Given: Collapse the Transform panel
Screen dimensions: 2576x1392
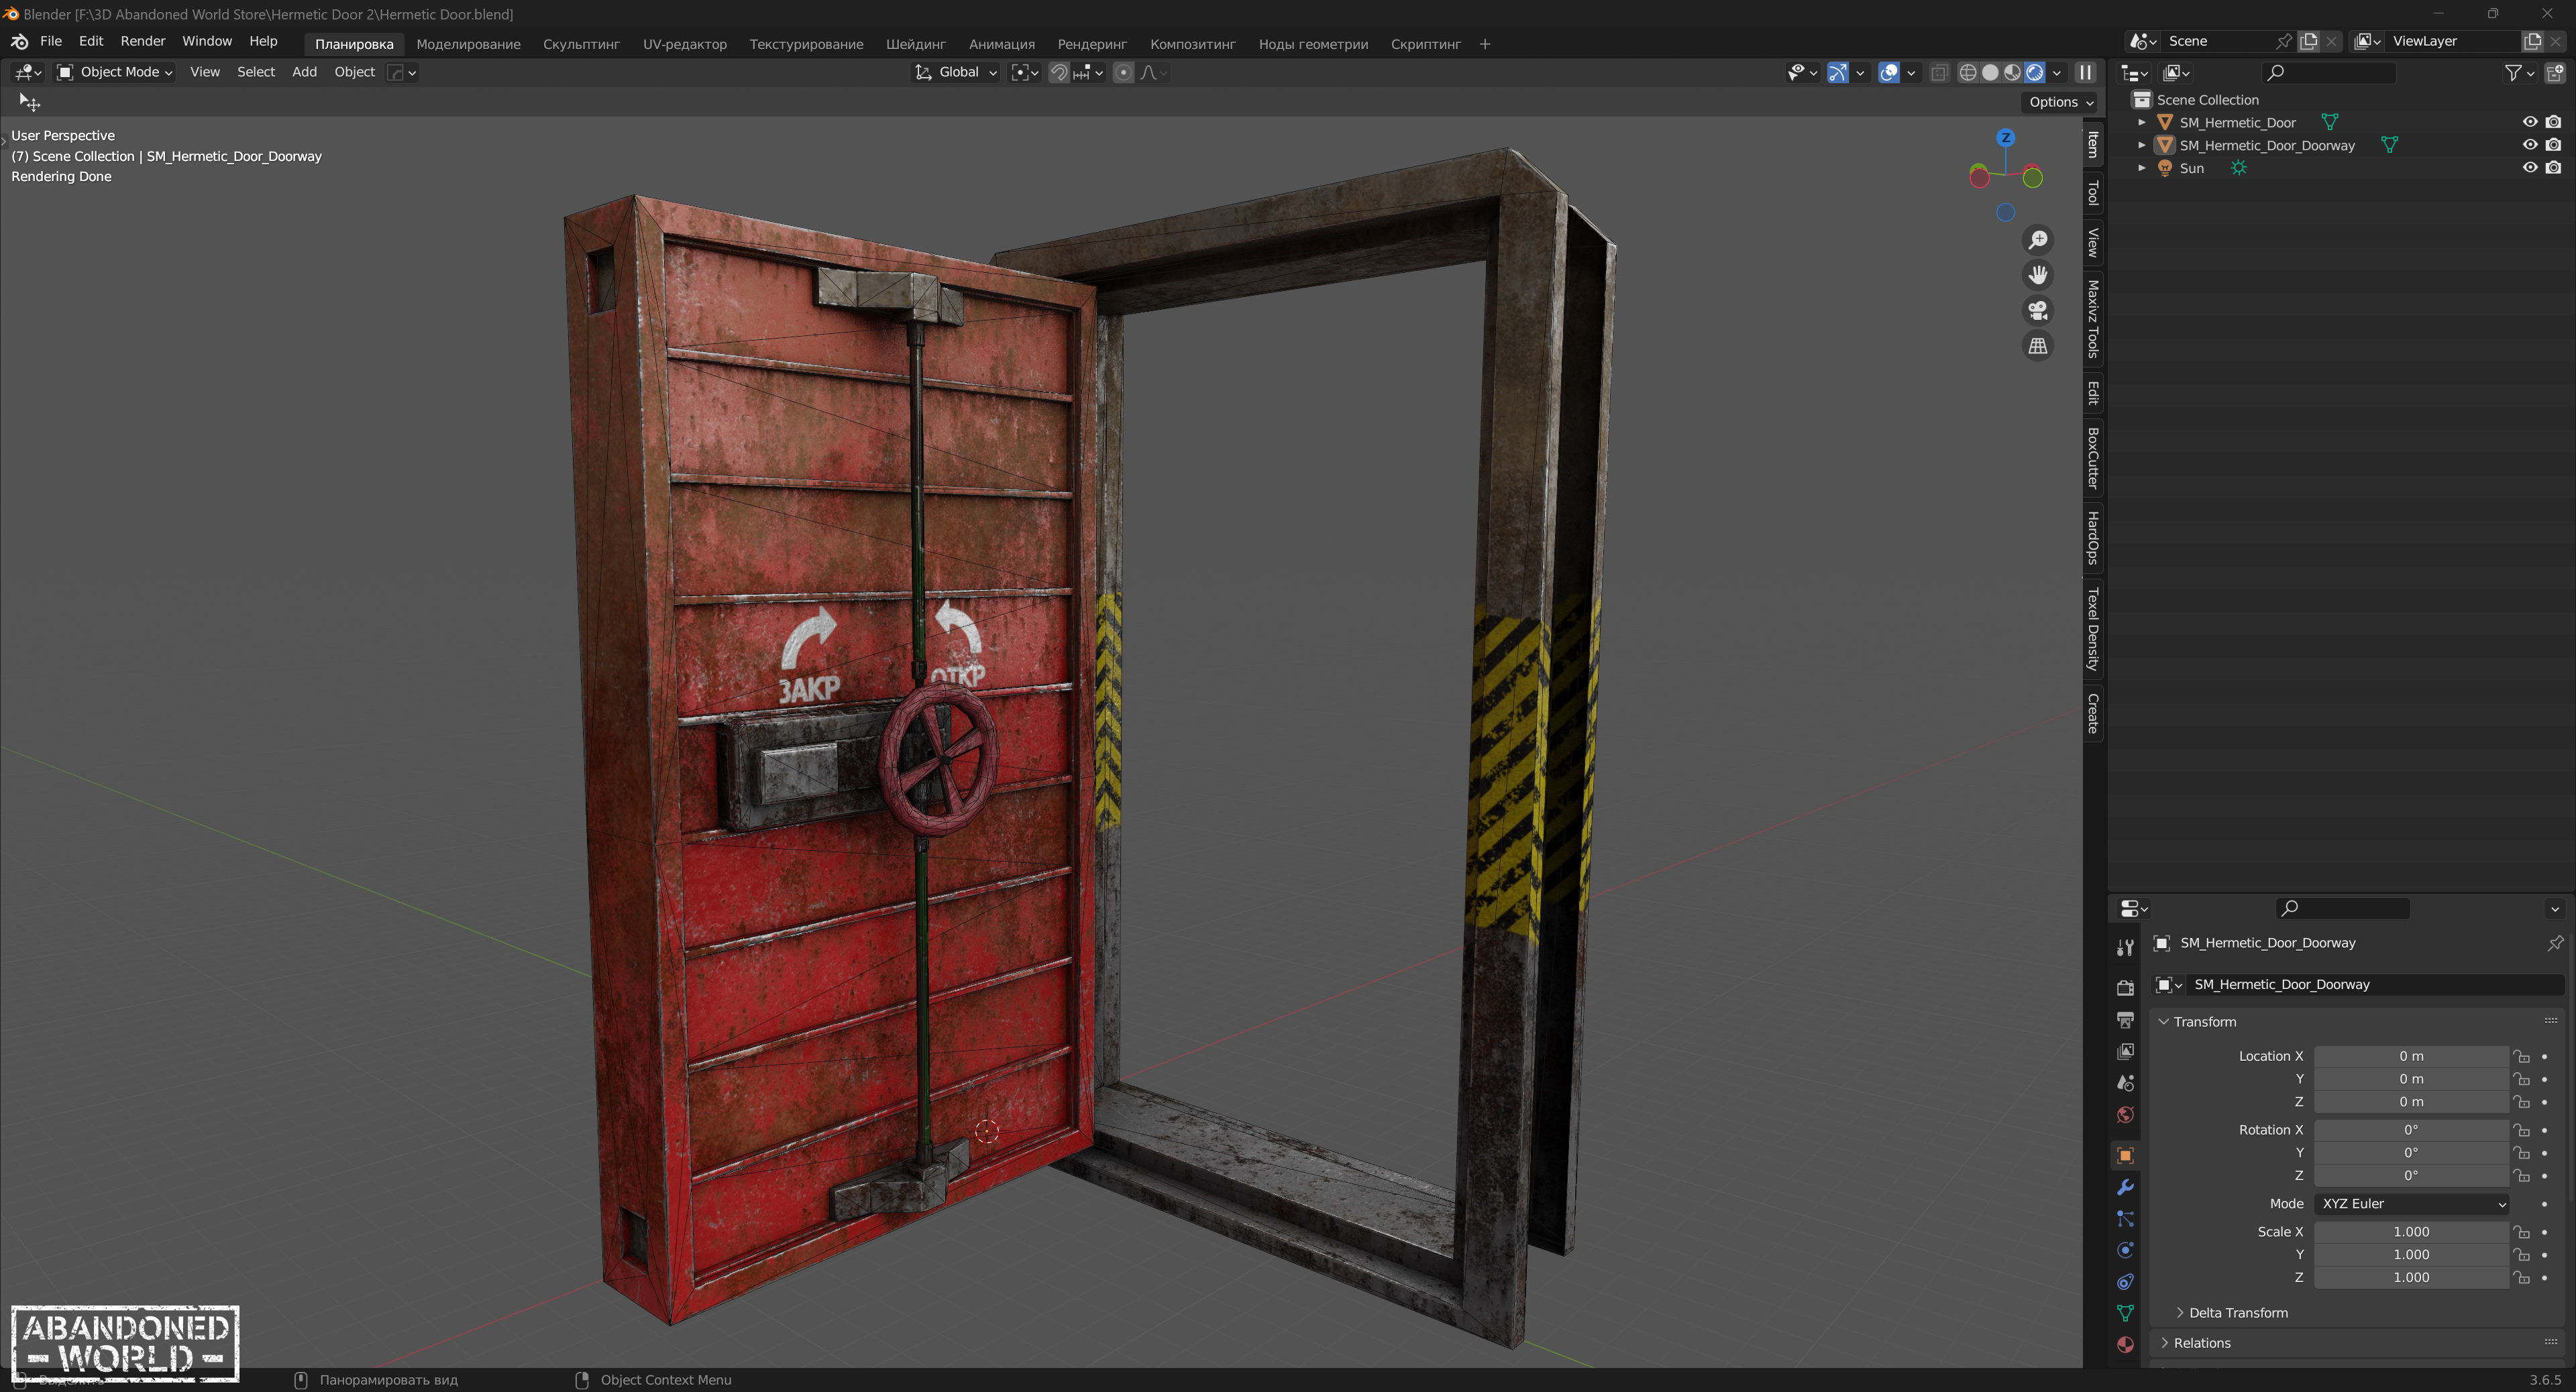Looking at the screenshot, I should [x=2164, y=1023].
